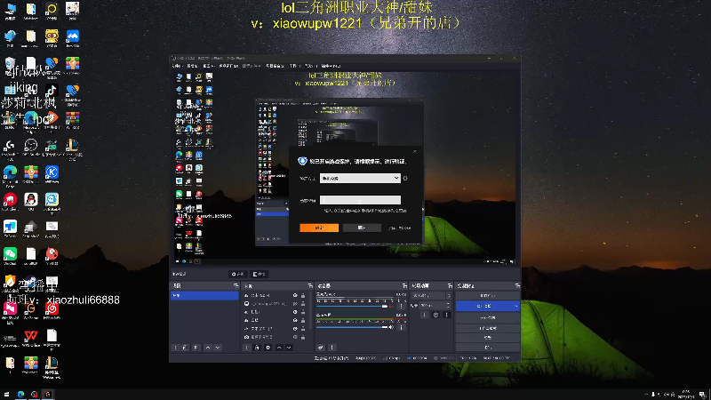Open the scene transition type dropdown
711x400 pixels.
pos(431,295)
